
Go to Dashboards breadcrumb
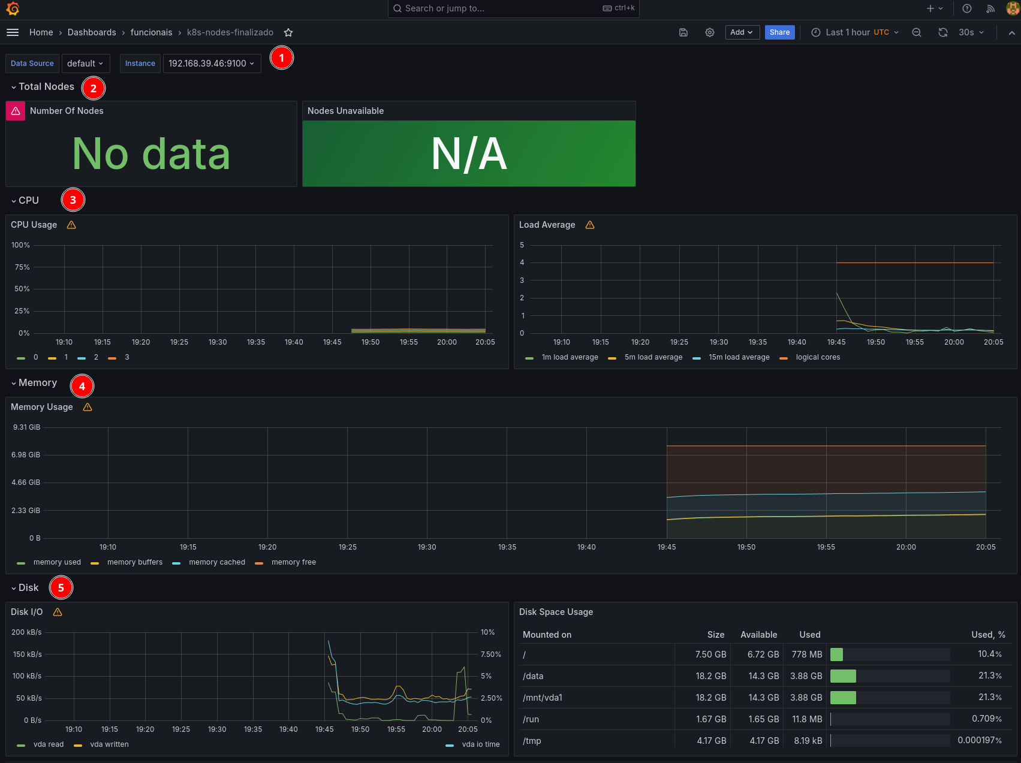(92, 32)
